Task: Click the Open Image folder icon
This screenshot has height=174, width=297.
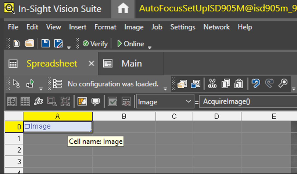Action: click(x=182, y=84)
